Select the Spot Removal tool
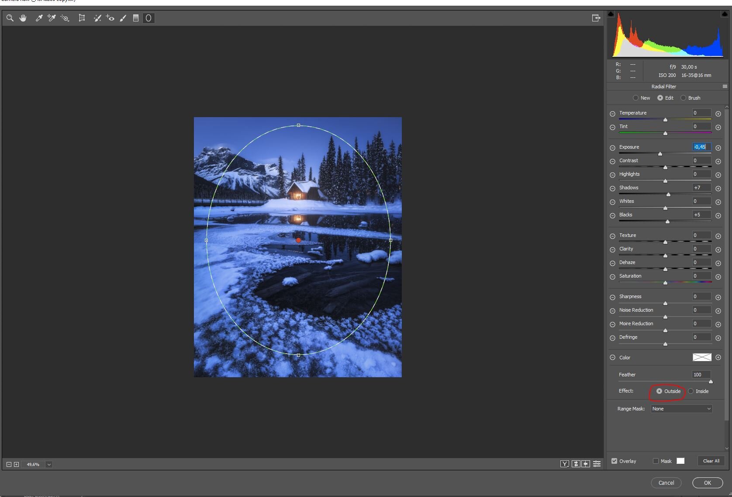Viewport: 732px width, 497px height. pos(97,18)
